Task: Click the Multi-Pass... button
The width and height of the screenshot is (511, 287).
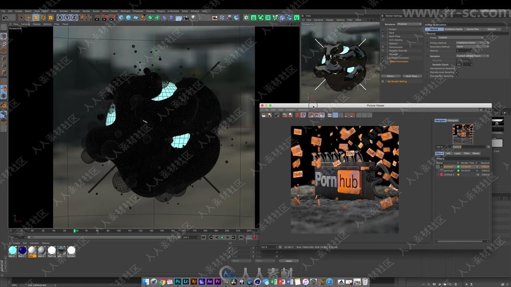Action: (412, 76)
